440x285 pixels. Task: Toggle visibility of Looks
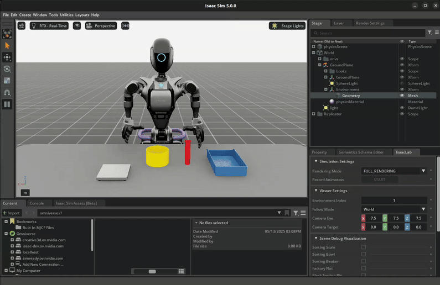coord(402,71)
